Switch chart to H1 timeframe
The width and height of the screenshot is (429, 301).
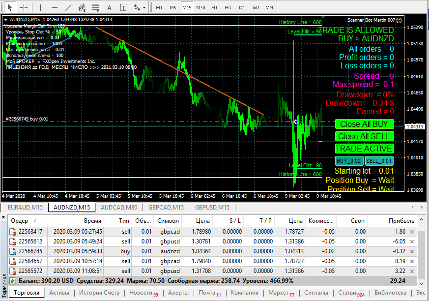pyautogui.click(x=214, y=7)
